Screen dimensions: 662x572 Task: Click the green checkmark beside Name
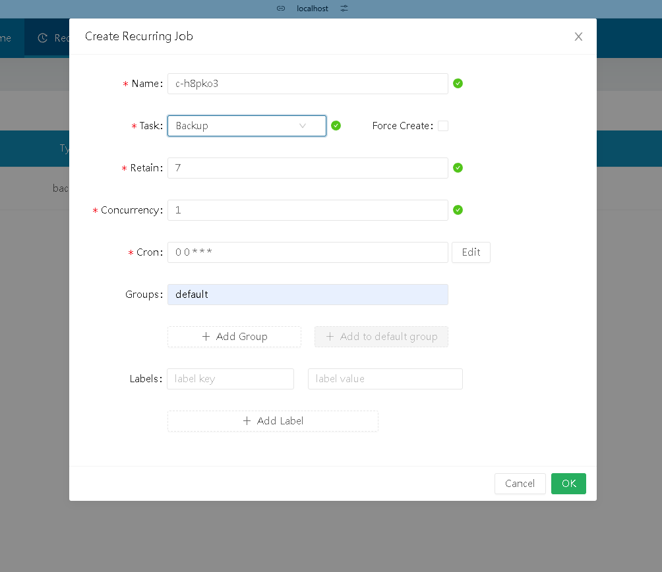(458, 84)
